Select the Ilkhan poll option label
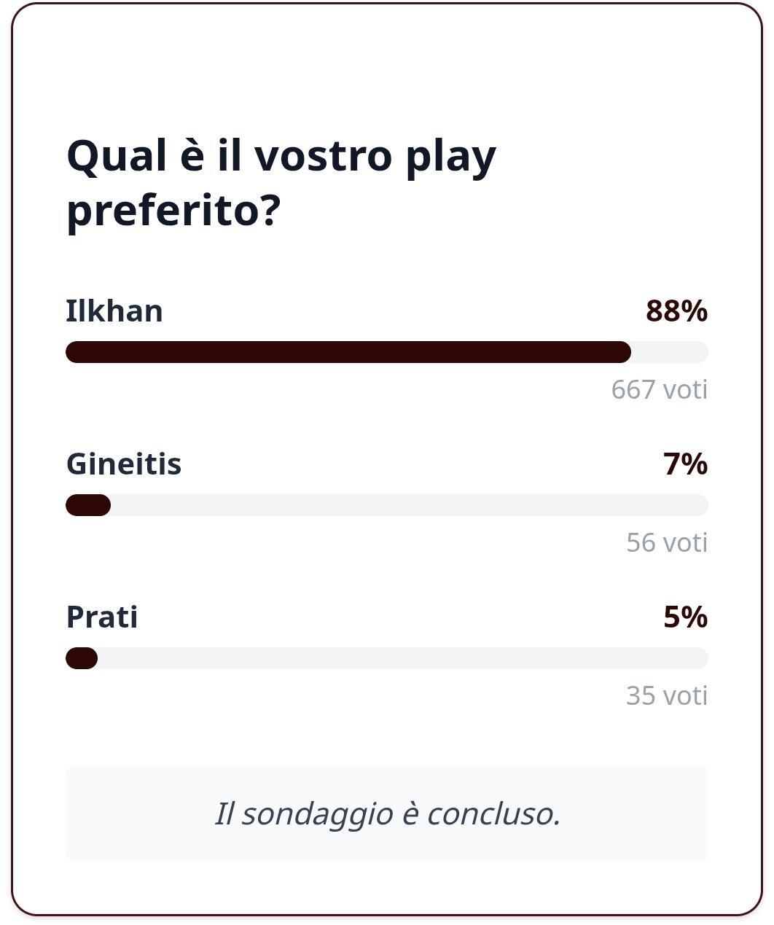 [114, 311]
